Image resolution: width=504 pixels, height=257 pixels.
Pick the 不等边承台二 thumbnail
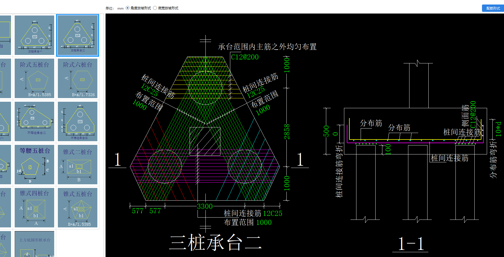(x=34, y=121)
